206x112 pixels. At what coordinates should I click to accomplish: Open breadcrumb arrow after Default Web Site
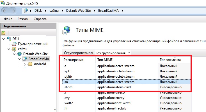95,11
